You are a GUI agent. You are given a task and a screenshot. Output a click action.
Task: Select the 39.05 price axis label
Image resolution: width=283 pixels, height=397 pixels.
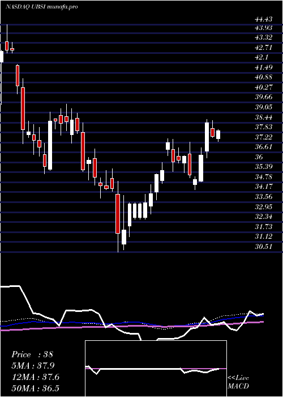click(264, 107)
